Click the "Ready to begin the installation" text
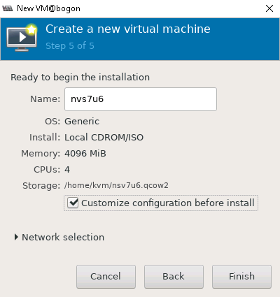 pyautogui.click(x=80, y=78)
